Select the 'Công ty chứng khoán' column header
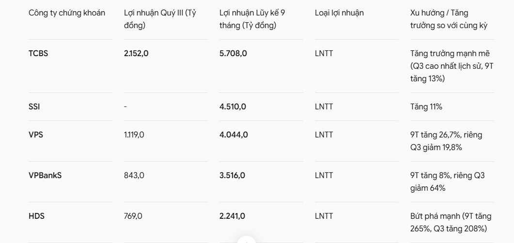This screenshot has height=243, width=514. [x=67, y=13]
